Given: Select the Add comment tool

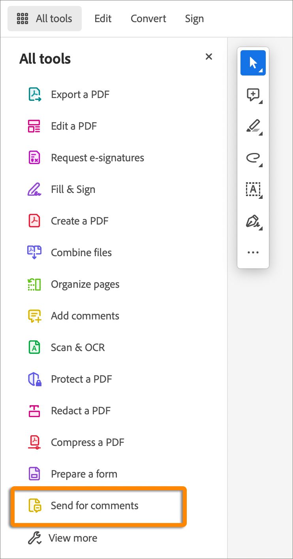Looking at the screenshot, I should click(x=253, y=94).
